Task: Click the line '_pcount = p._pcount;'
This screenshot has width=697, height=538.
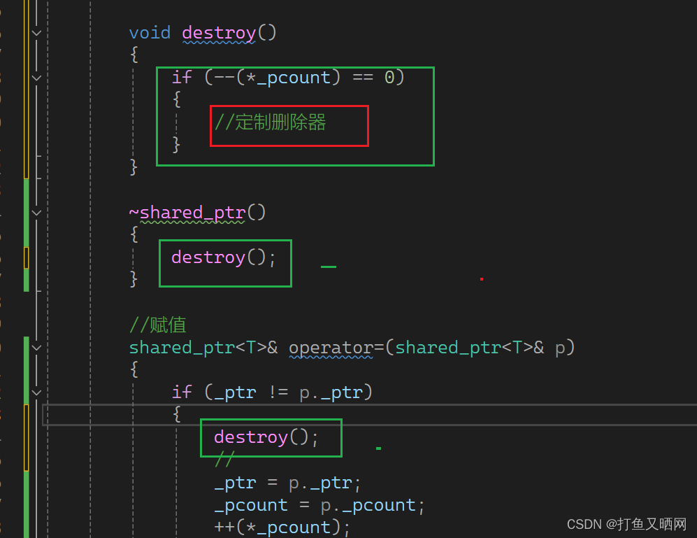Action: pyautogui.click(x=319, y=505)
